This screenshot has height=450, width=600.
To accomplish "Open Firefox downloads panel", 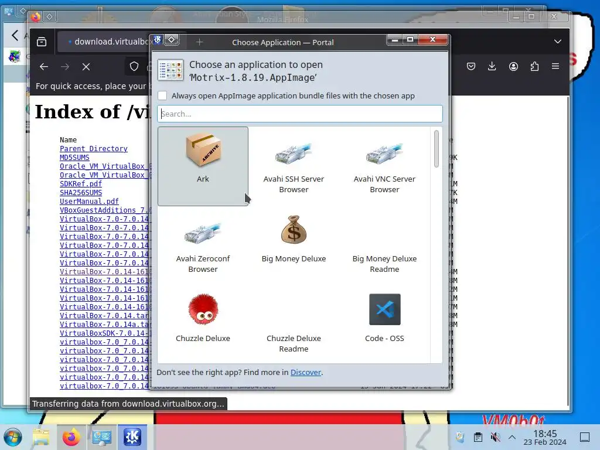I will click(492, 67).
